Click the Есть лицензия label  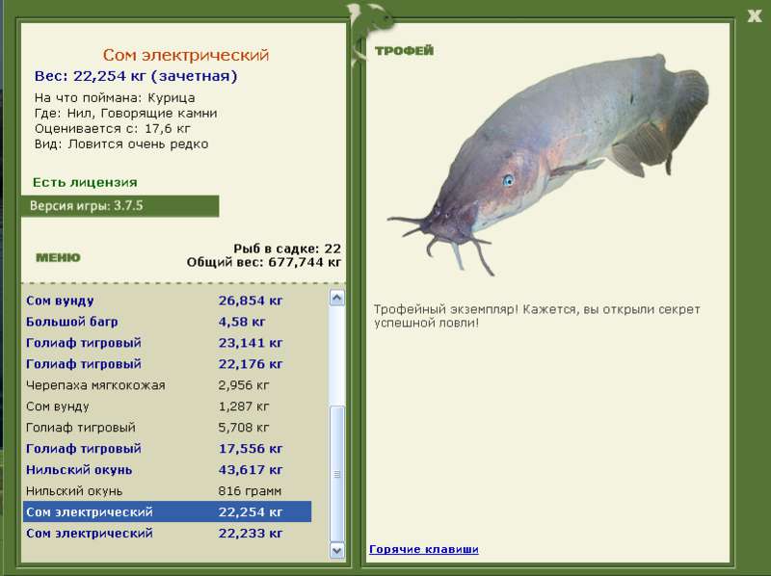click(85, 182)
